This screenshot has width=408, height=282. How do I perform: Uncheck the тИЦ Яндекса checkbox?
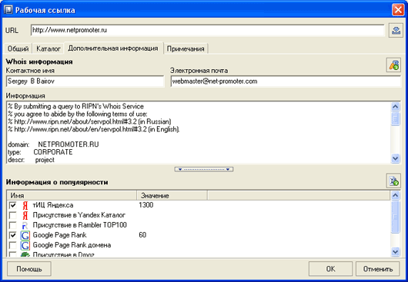[12, 205]
